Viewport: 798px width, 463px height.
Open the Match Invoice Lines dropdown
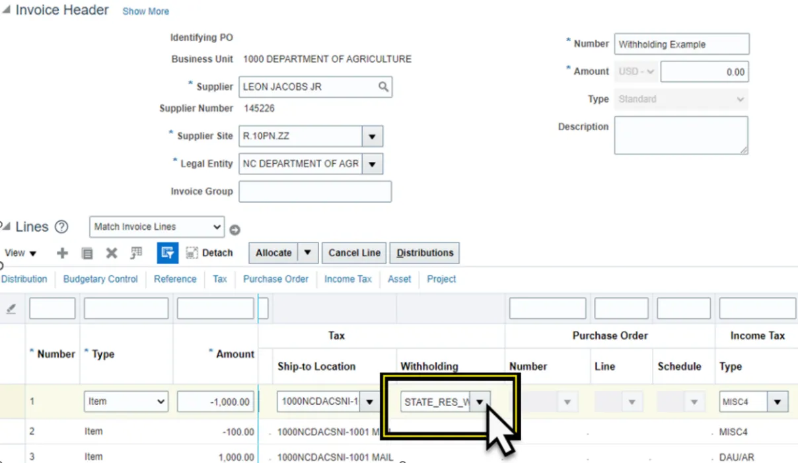(x=157, y=227)
